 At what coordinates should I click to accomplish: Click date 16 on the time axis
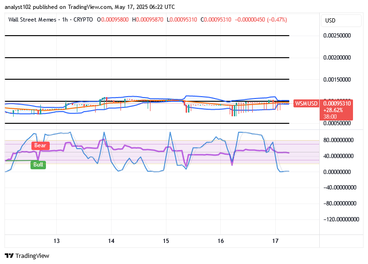tap(221, 241)
